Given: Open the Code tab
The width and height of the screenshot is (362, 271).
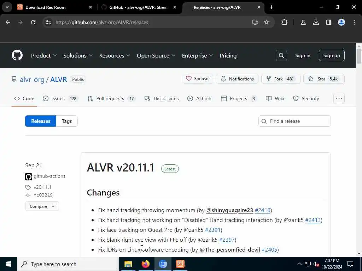Looking at the screenshot, I should (24, 99).
